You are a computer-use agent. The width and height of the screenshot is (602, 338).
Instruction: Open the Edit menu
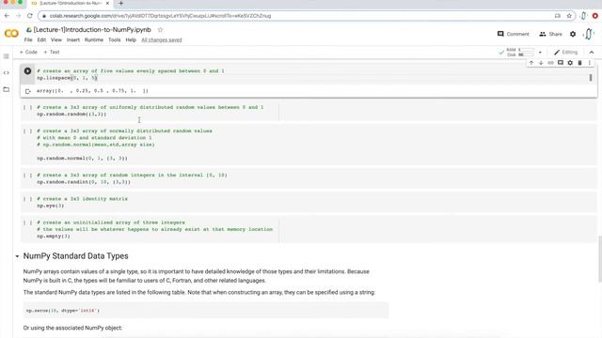(41, 39)
